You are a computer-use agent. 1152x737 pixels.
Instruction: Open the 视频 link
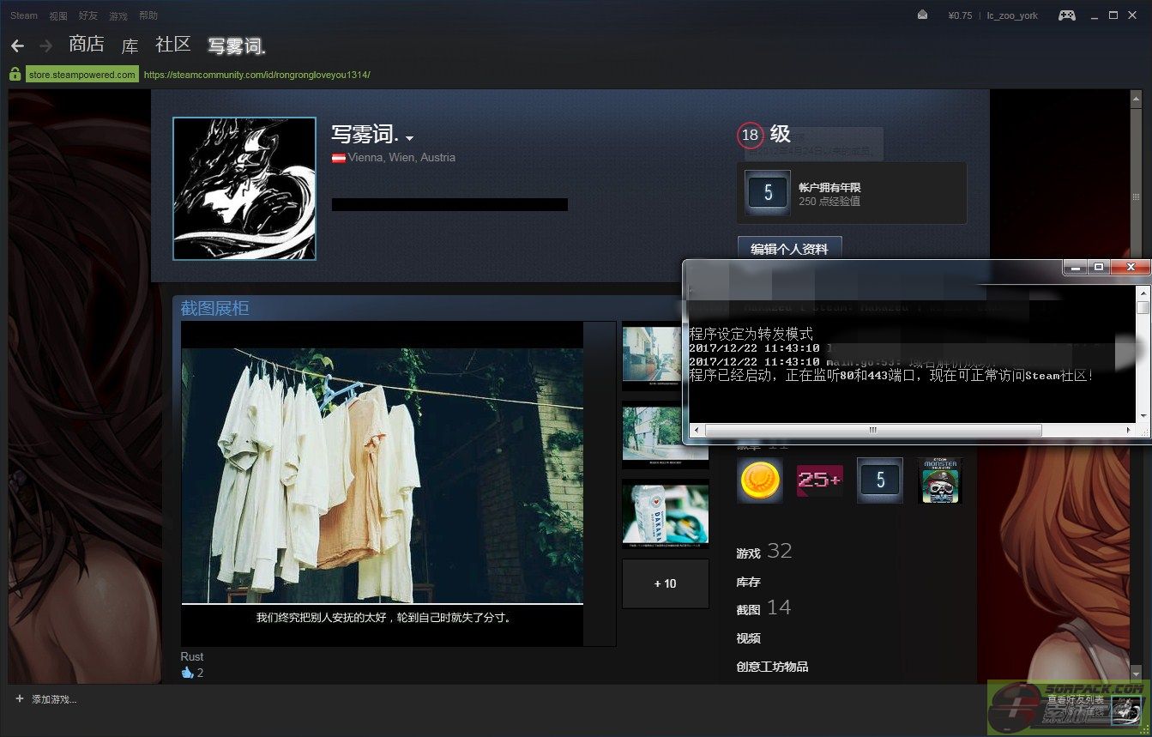click(748, 638)
